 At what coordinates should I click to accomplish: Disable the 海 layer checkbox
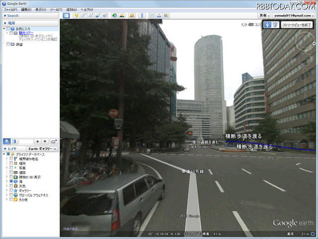point(11,181)
